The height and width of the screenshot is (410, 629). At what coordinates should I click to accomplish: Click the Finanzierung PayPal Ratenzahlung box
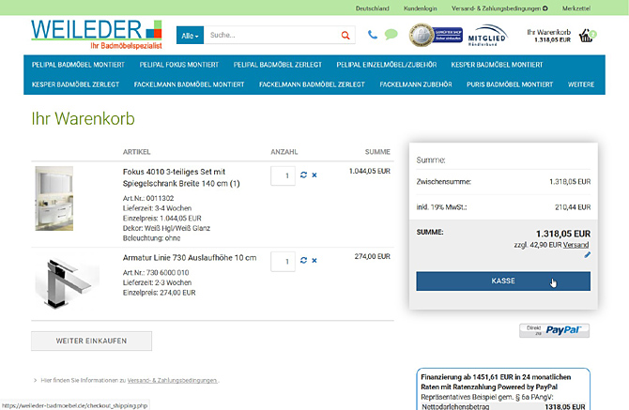tap(503, 388)
